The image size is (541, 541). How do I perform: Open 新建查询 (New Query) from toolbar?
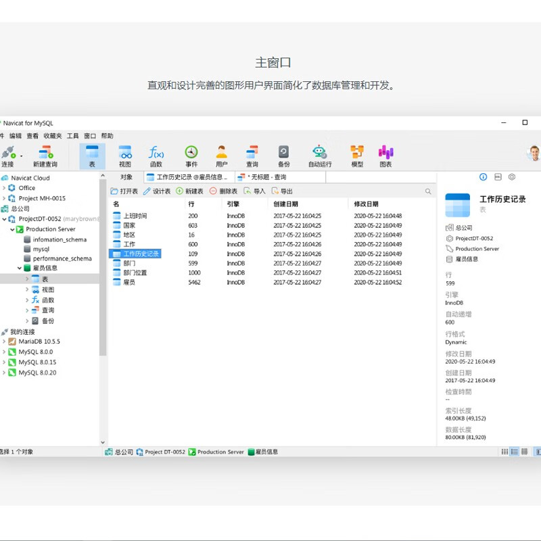(x=45, y=156)
